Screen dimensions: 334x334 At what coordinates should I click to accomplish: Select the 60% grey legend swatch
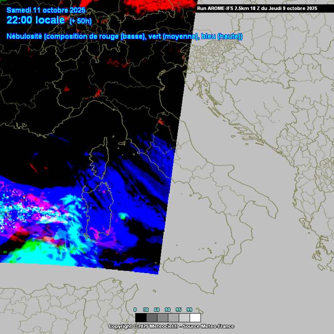(163, 317)
